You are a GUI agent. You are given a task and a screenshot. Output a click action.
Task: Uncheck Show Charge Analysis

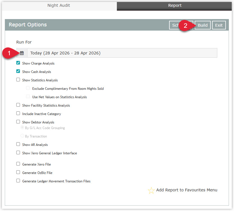18,63
